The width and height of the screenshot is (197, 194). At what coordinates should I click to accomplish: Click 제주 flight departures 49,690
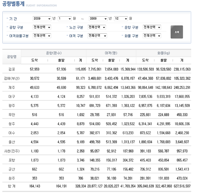[x=61, y=87]
